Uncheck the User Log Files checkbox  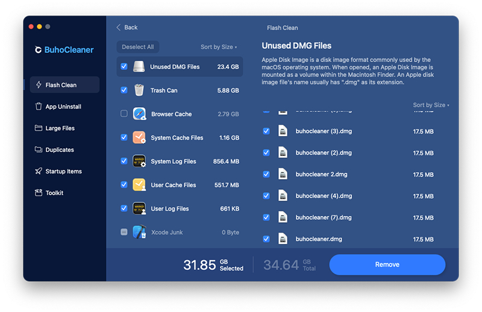click(124, 208)
